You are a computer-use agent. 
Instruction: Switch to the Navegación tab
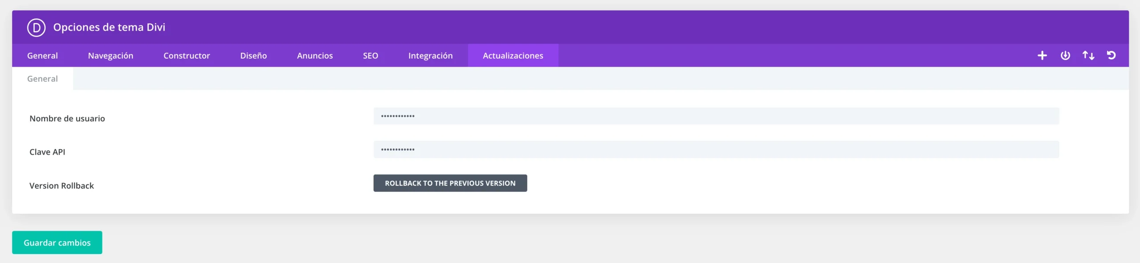(110, 56)
